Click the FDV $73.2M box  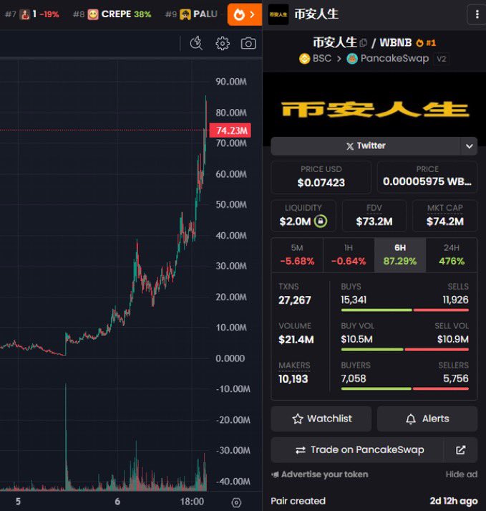[x=374, y=216]
